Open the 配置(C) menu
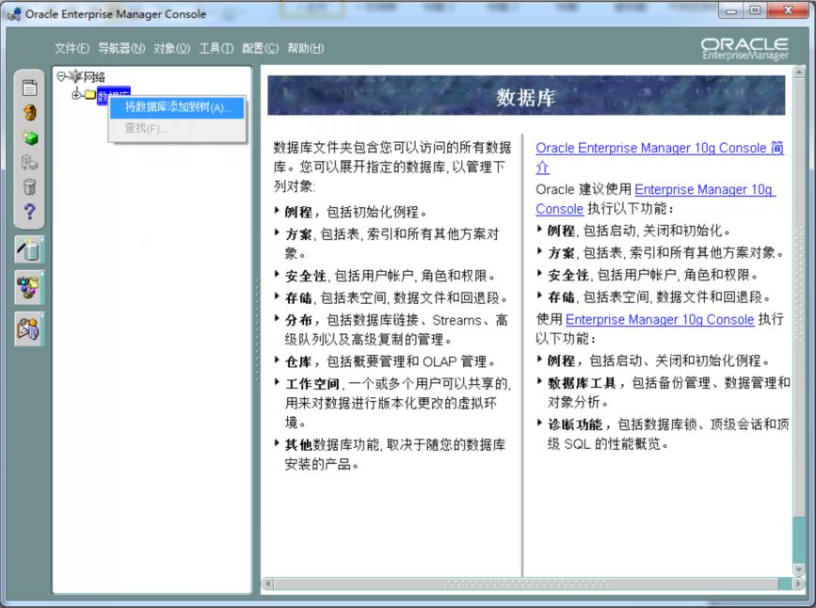816x608 pixels. tap(260, 48)
